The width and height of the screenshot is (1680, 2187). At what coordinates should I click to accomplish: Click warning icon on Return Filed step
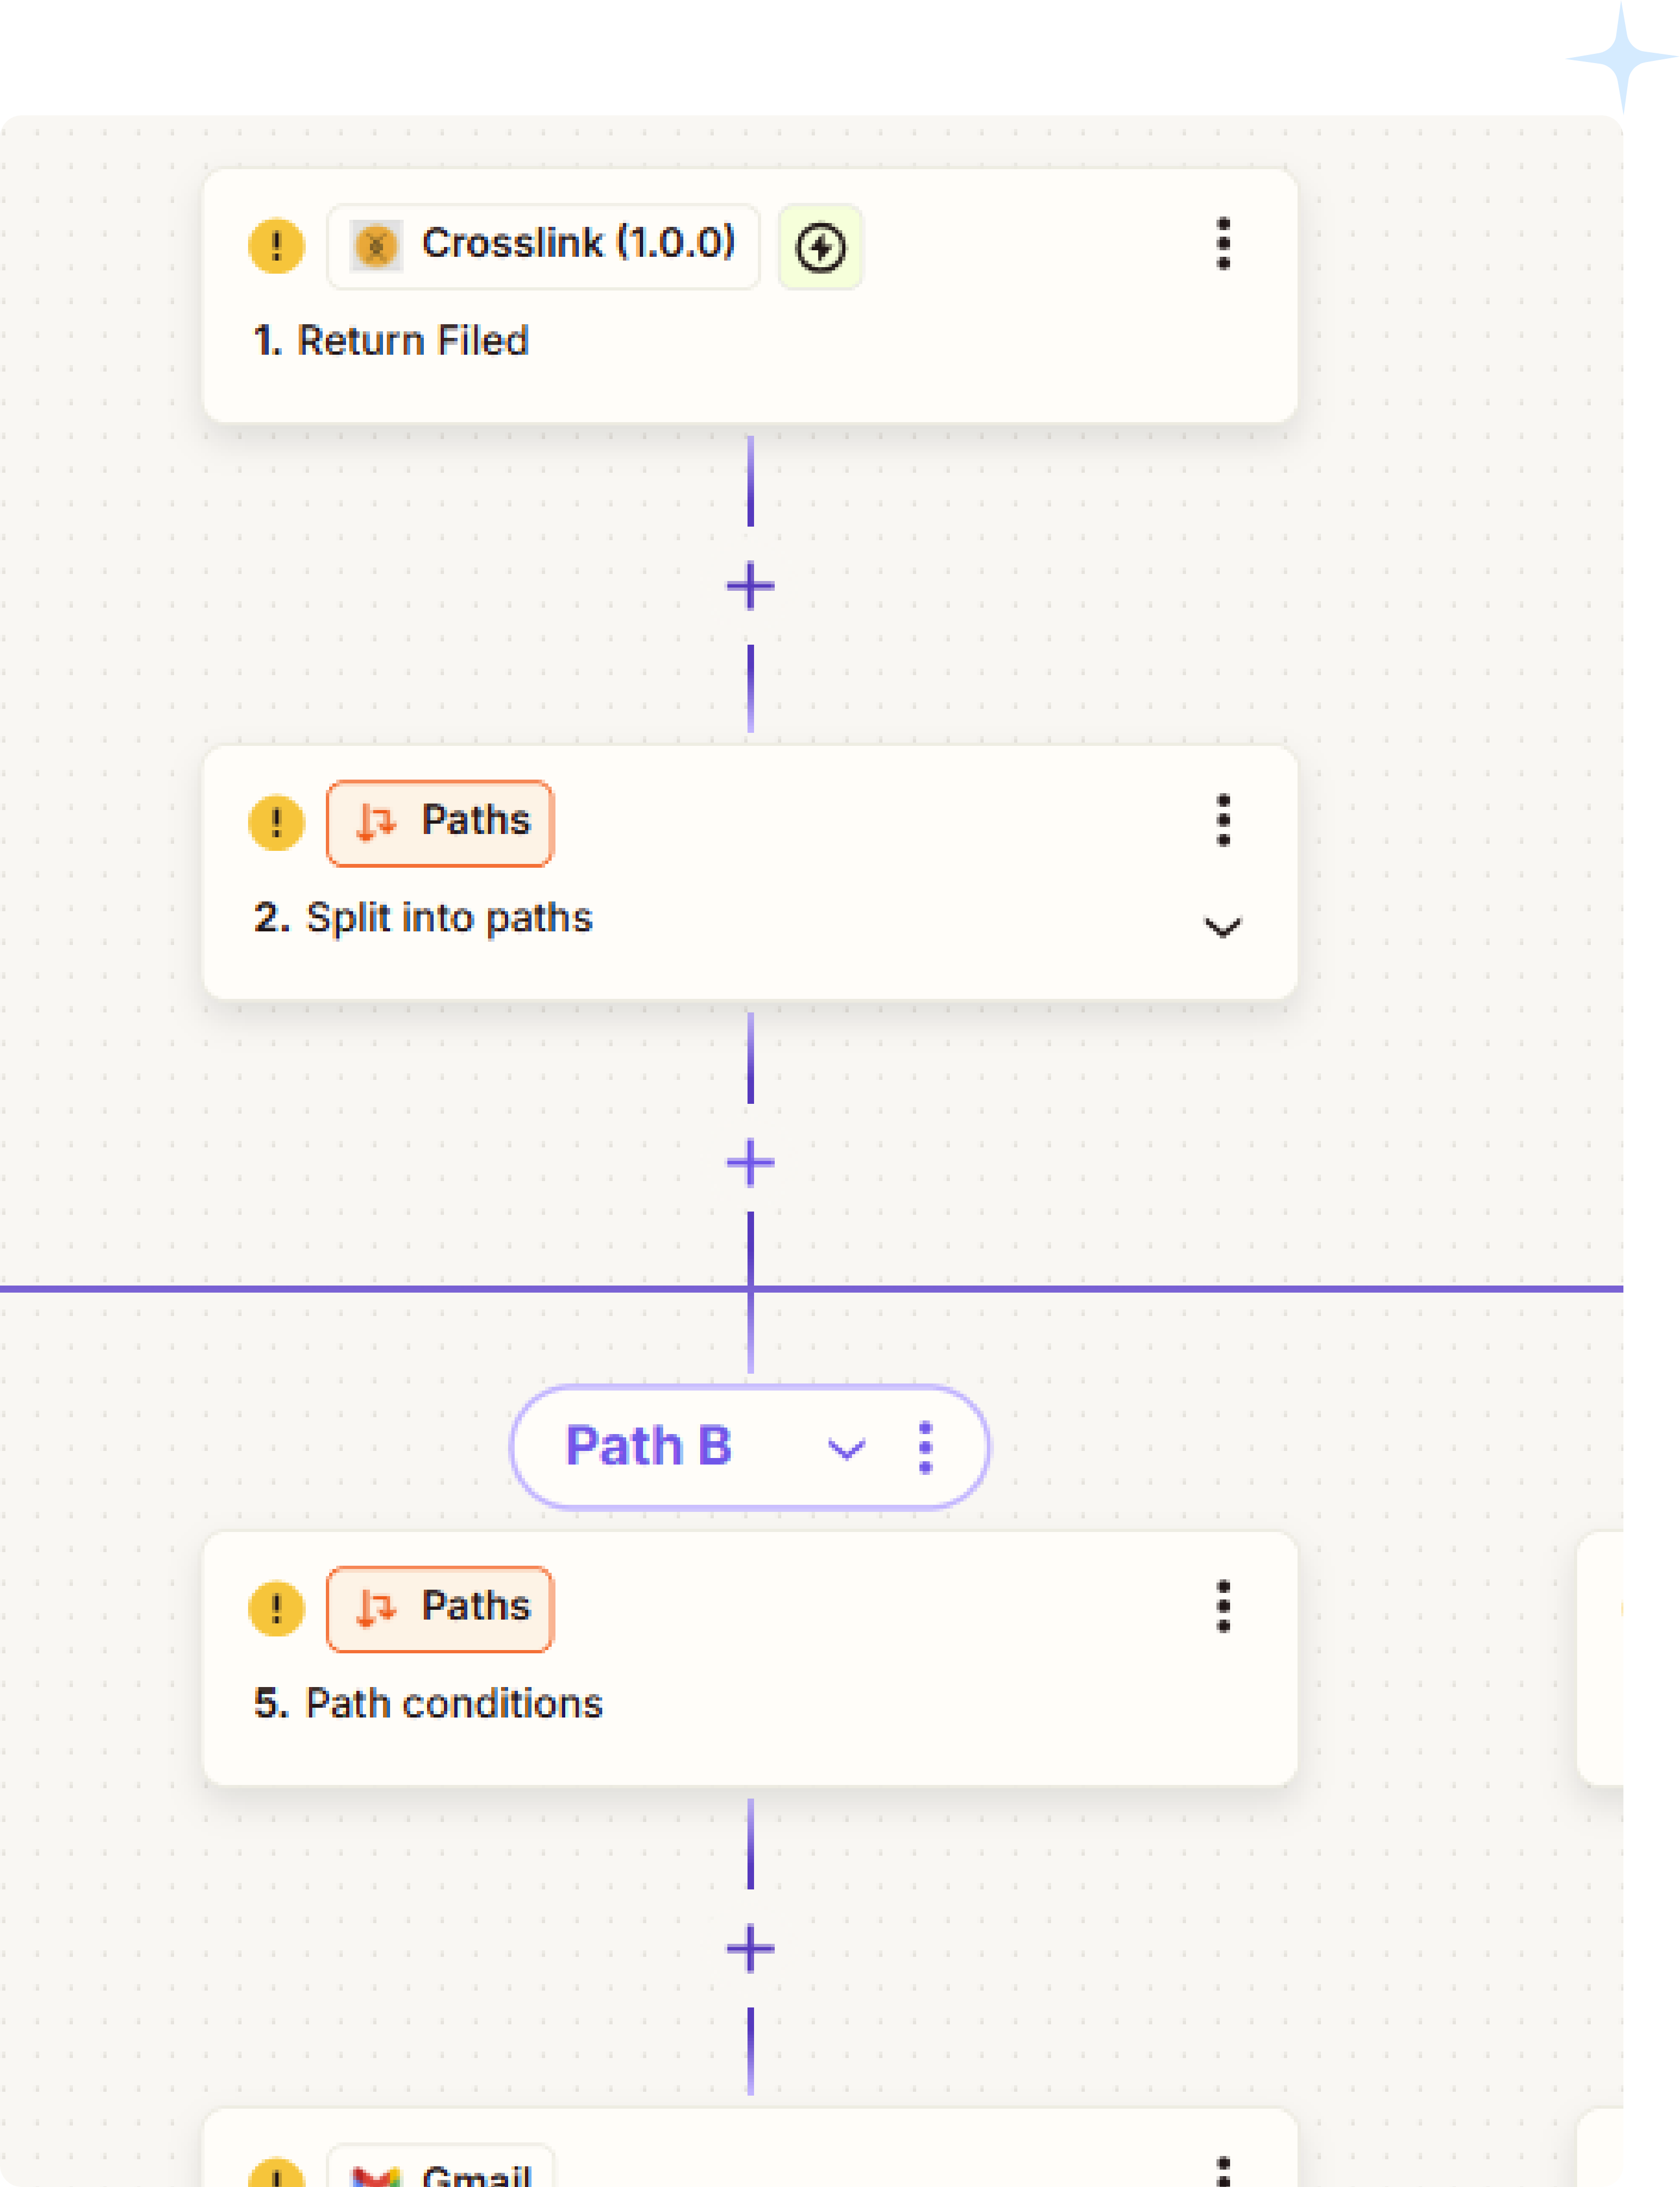[276, 246]
